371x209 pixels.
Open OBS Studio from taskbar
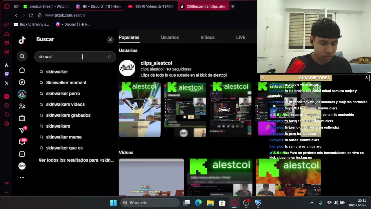point(246,203)
